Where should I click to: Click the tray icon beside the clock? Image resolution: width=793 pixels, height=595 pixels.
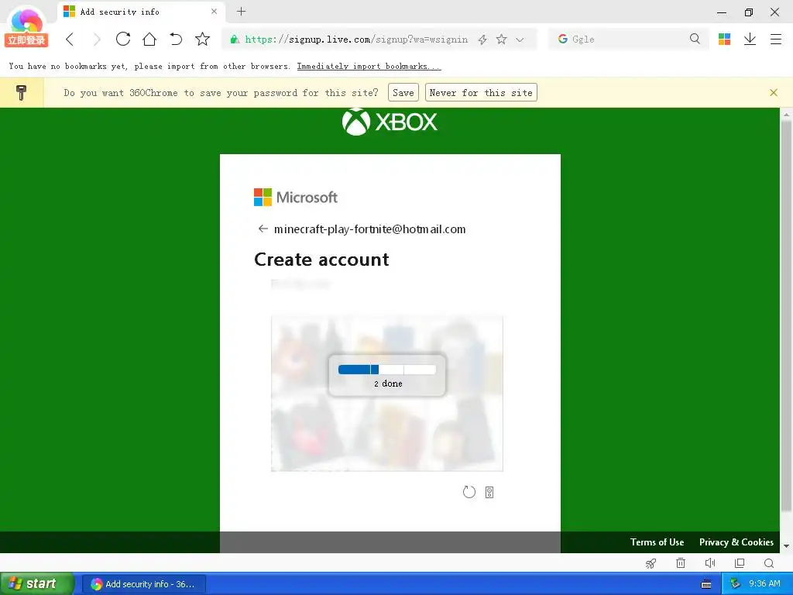click(x=735, y=584)
